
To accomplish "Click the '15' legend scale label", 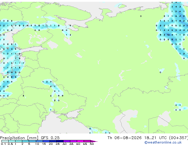I will coord(44,144).
